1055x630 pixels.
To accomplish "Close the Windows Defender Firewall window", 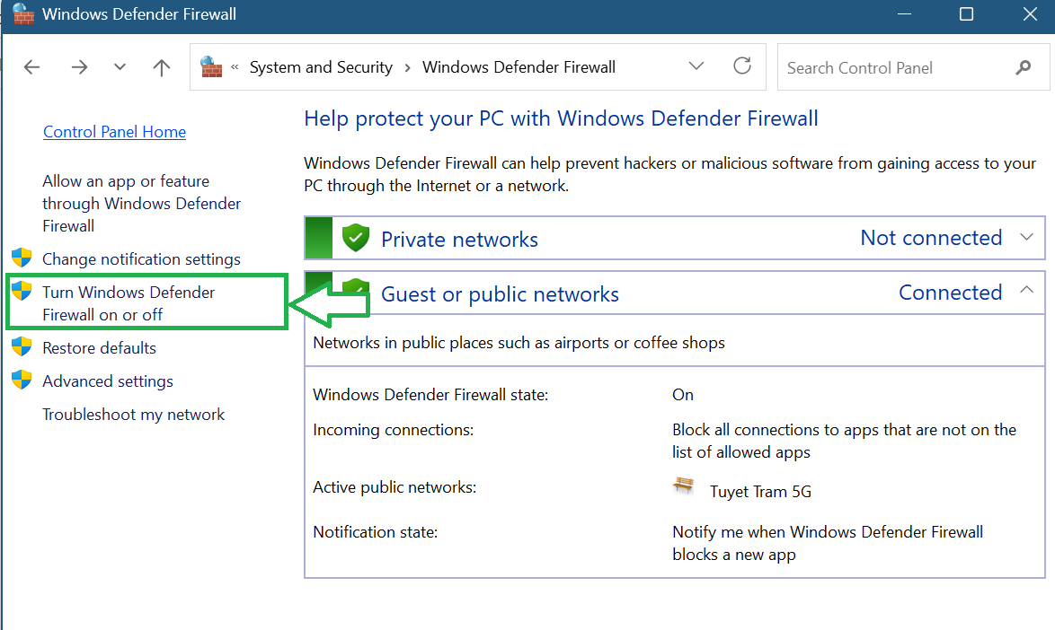I will click(1030, 14).
